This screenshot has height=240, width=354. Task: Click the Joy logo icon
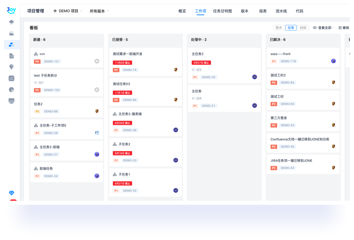click(11, 10)
